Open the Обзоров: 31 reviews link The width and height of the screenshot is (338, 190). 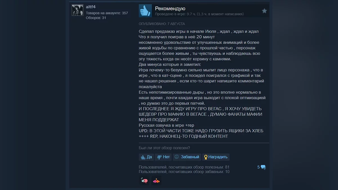point(96,18)
